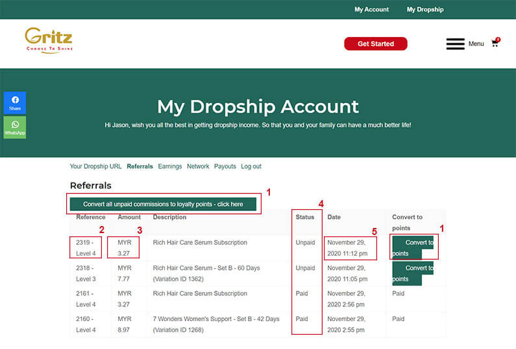Click the Facebook Share icon

click(15, 103)
